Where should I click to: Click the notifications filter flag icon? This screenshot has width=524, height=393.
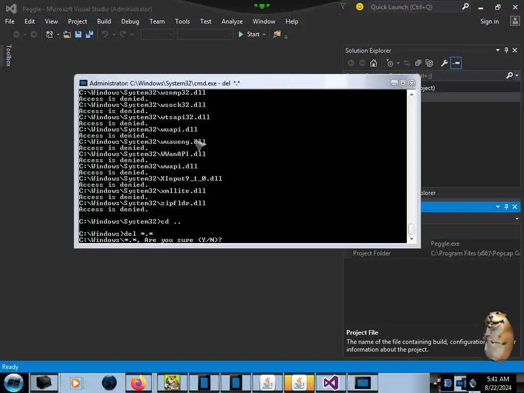click(343, 6)
